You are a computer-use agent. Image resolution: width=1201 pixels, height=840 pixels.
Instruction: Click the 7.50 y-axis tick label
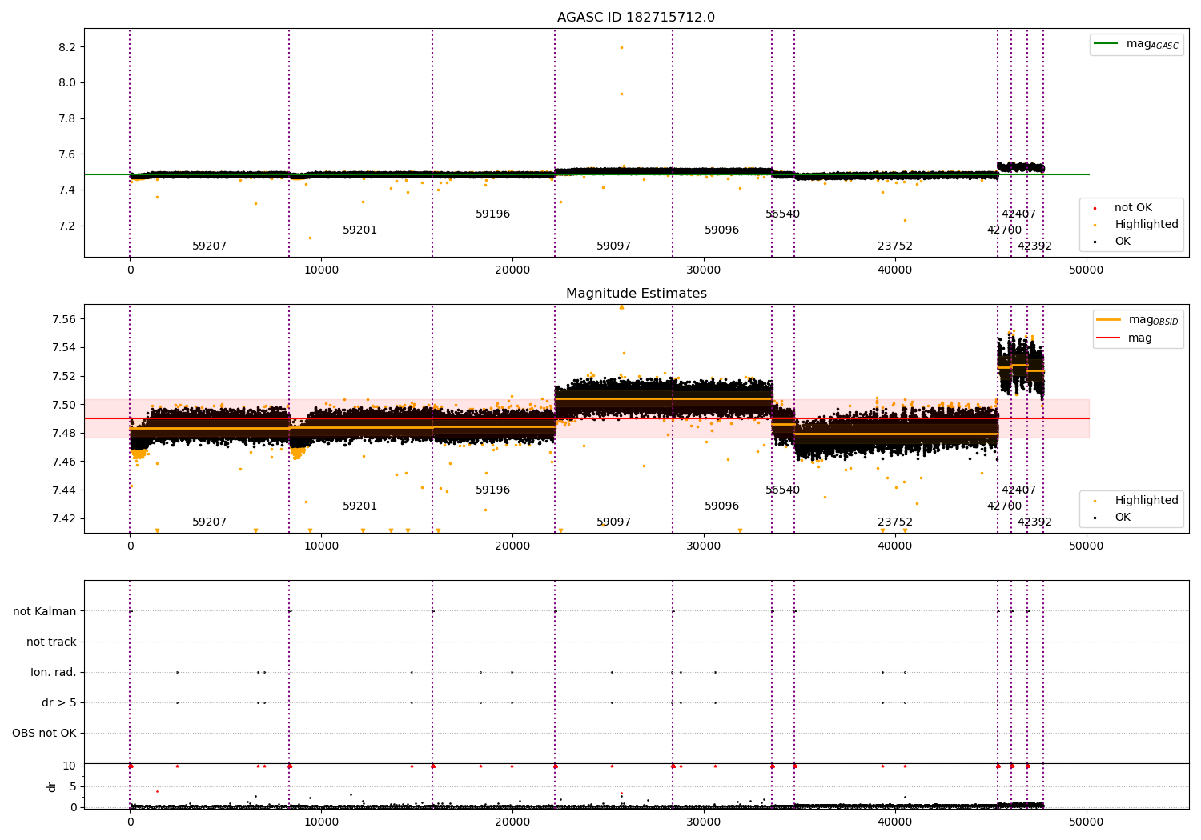pyautogui.click(x=64, y=405)
